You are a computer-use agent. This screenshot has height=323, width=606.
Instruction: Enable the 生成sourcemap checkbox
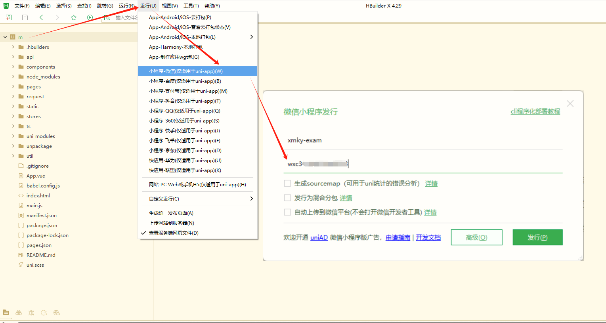pos(287,183)
